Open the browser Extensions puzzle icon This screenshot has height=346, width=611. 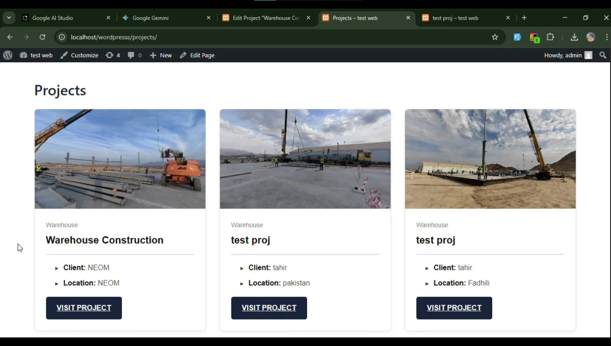(x=550, y=37)
